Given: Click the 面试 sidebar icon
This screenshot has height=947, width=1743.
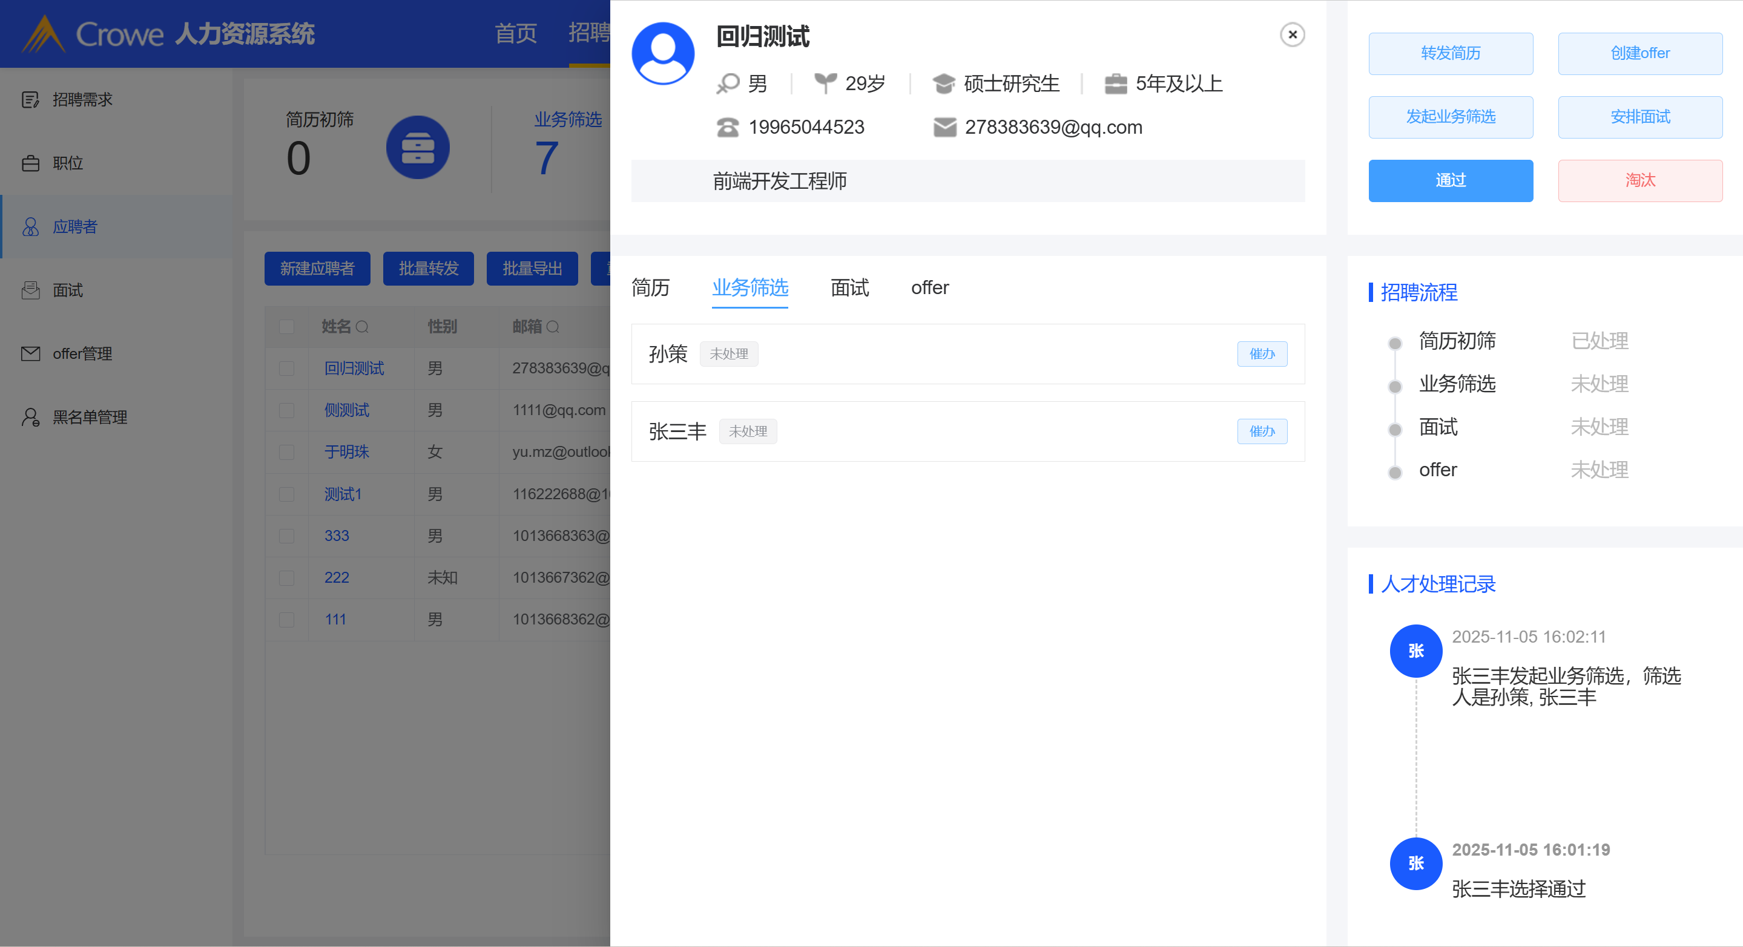Looking at the screenshot, I should tap(30, 290).
